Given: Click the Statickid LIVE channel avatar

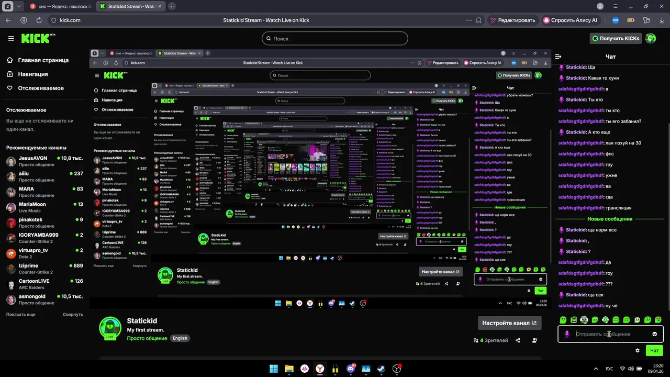Looking at the screenshot, I should tap(110, 328).
